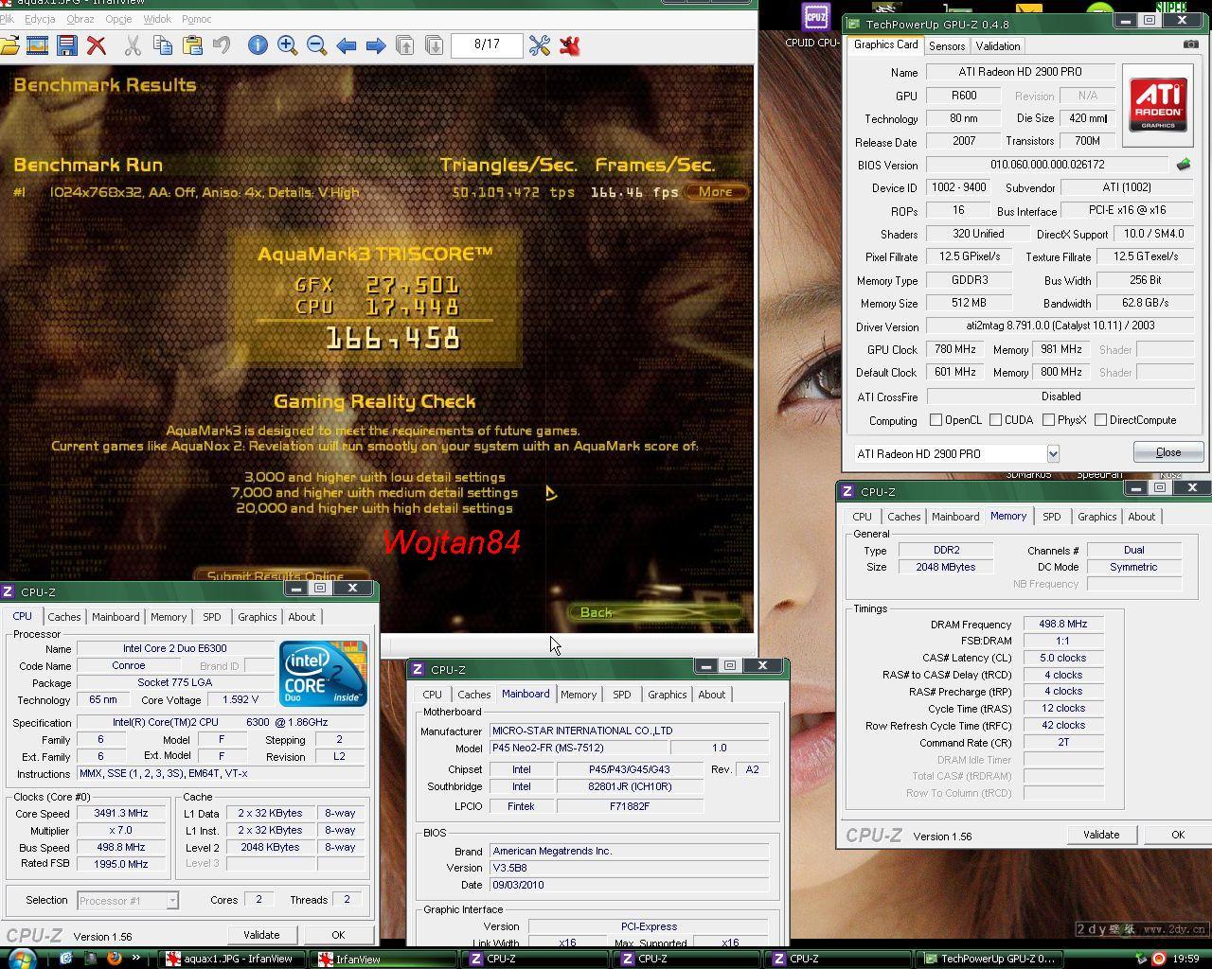Screen dimensions: 1212x969
Task: Zoom out with the minus magnifier icon
Action: pos(316,44)
